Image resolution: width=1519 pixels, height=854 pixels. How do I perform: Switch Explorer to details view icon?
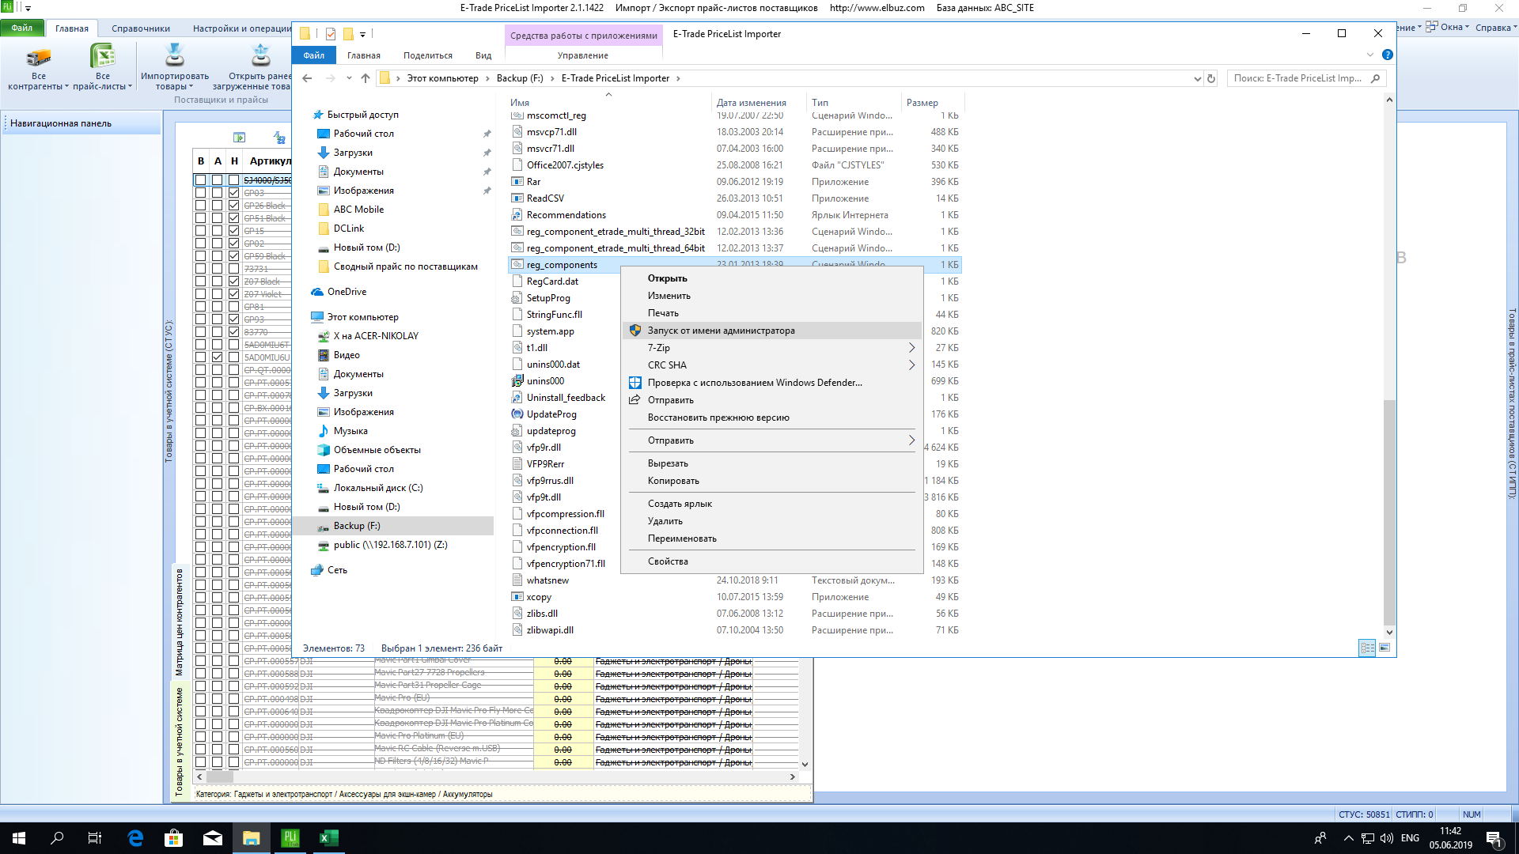[1367, 648]
